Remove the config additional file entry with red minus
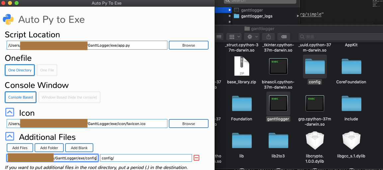This screenshot has width=383, height=170. click(196, 158)
